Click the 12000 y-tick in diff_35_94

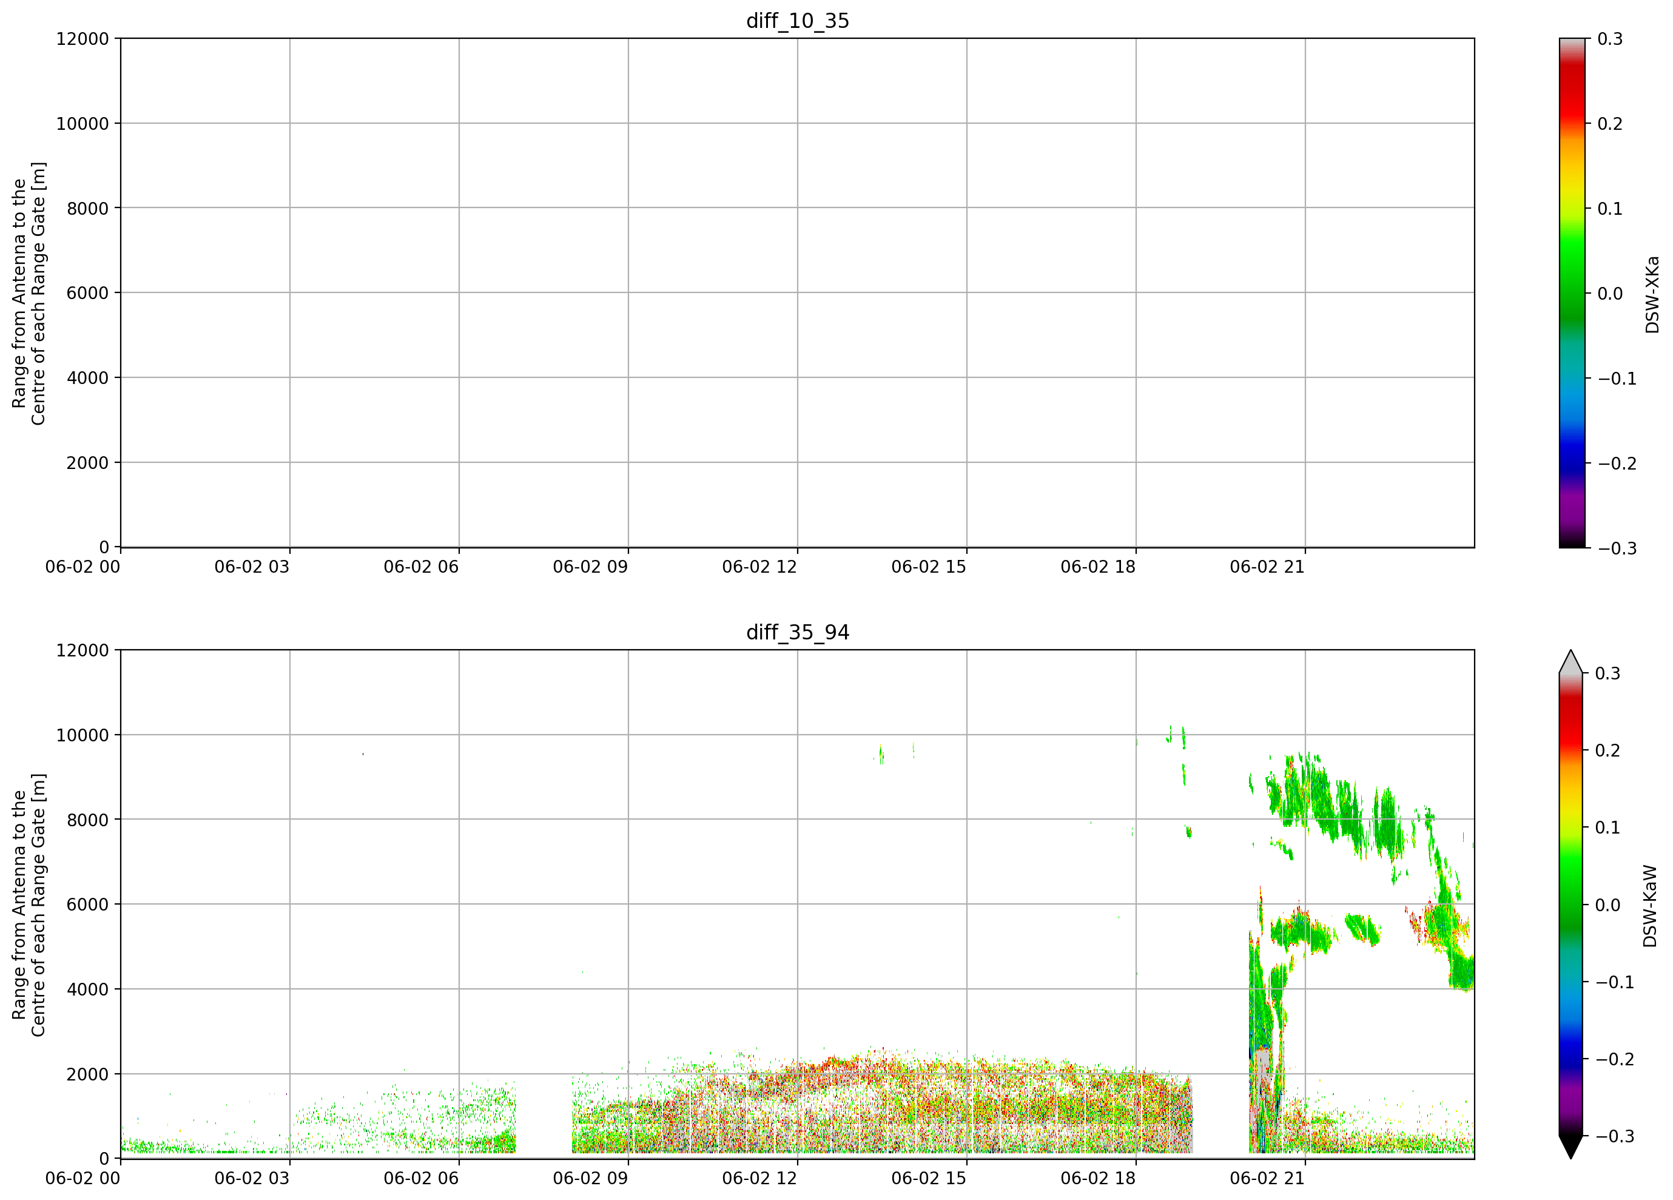82,650
